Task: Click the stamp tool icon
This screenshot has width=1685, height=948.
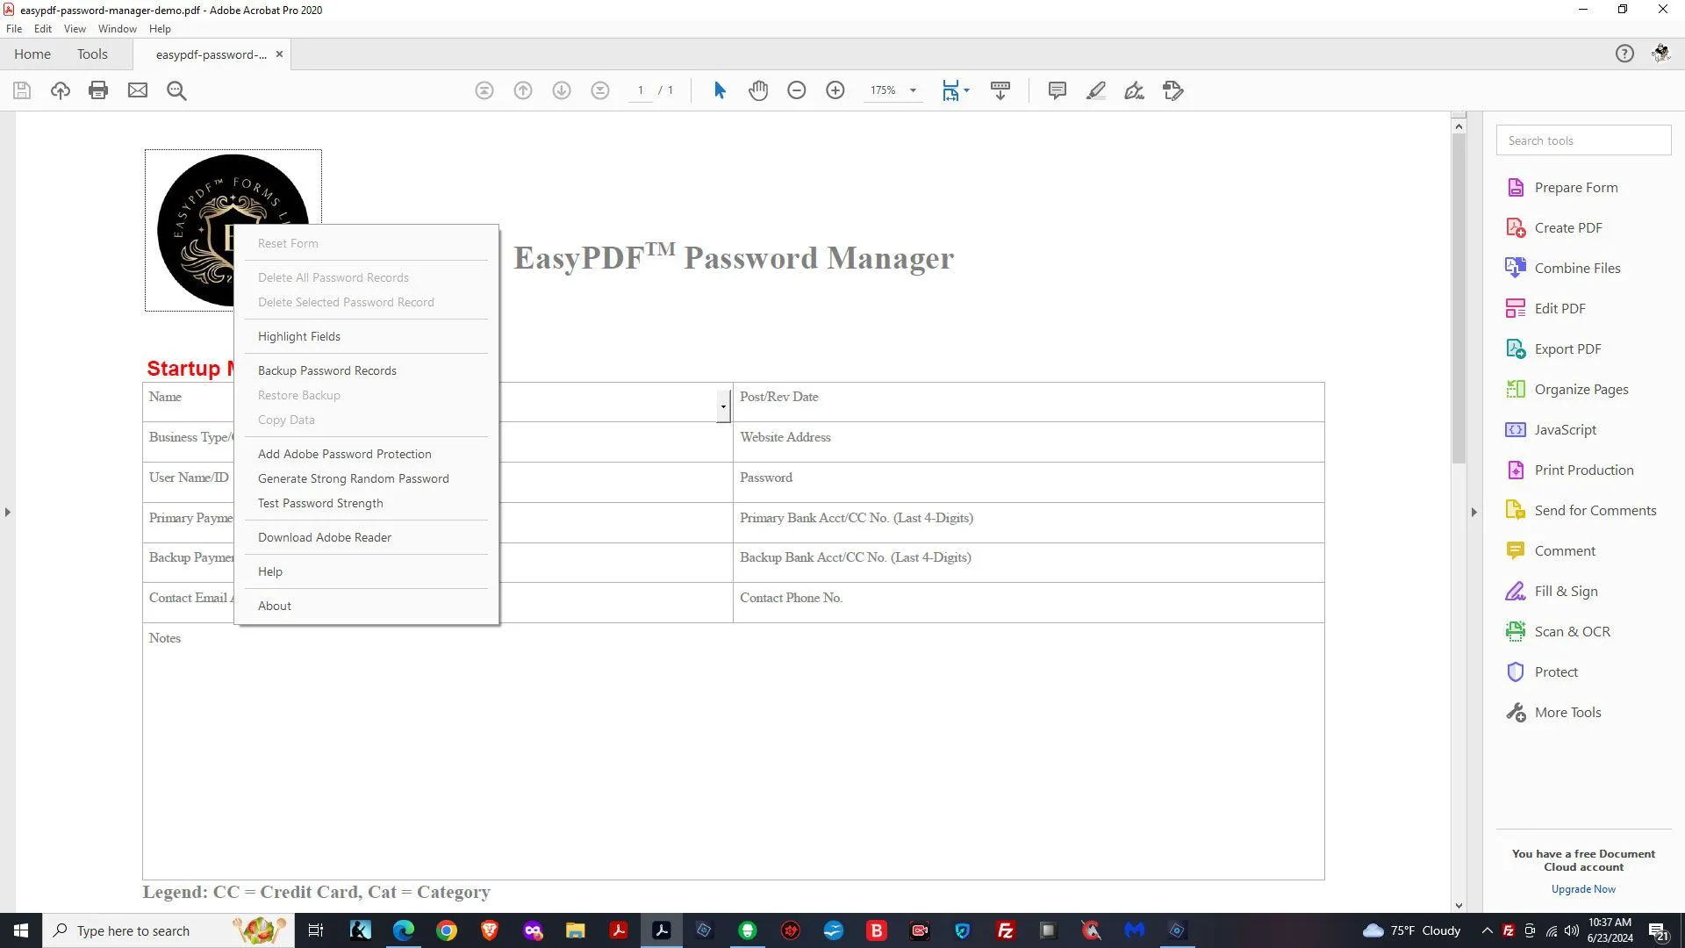Action: [1173, 90]
